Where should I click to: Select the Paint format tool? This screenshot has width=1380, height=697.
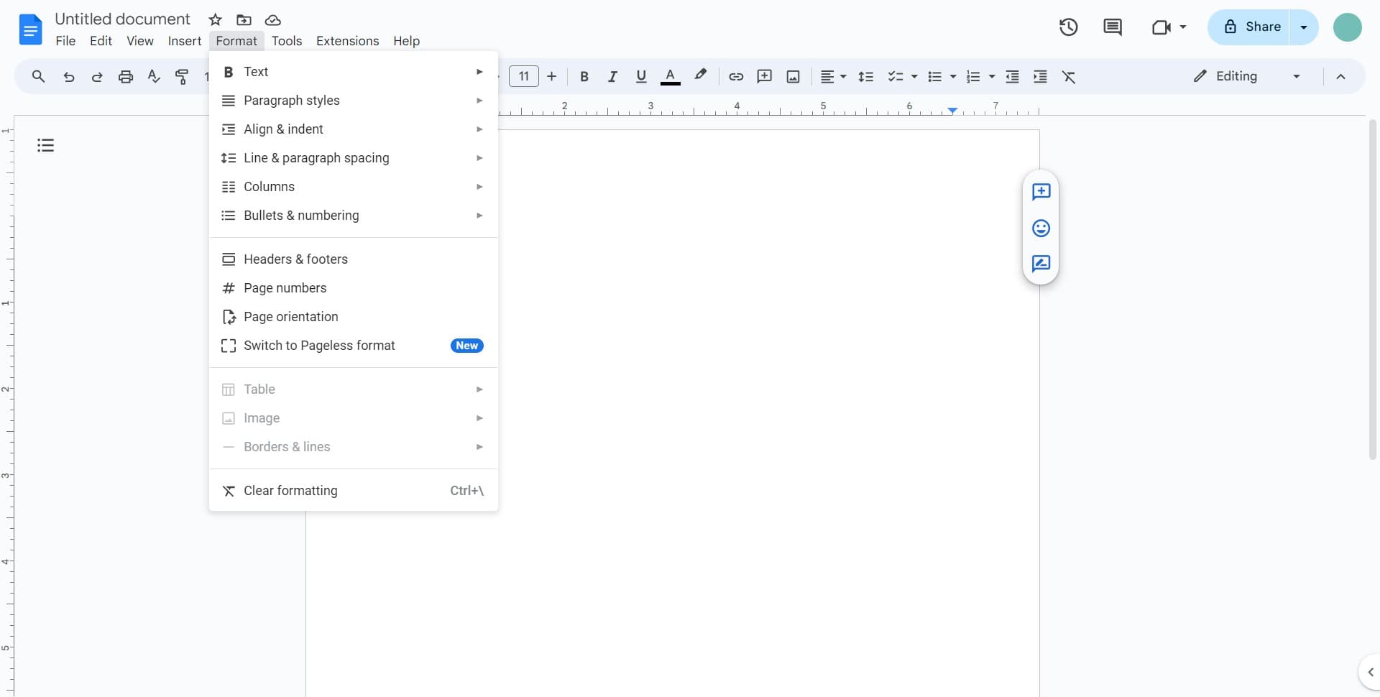tap(182, 76)
